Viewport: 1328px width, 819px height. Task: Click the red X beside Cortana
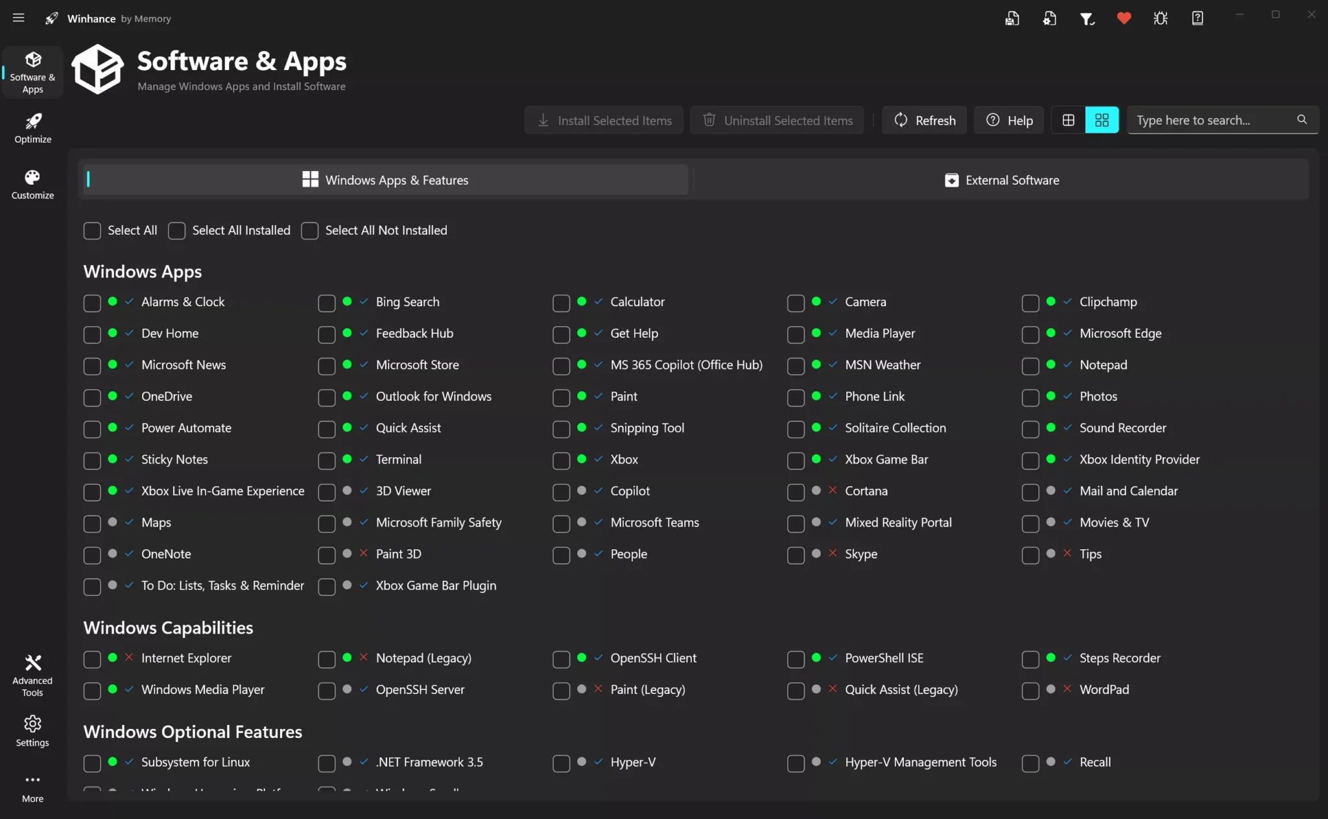click(833, 490)
